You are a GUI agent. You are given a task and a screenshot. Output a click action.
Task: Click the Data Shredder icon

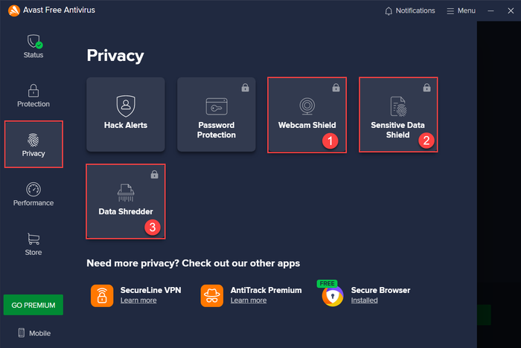126,193
